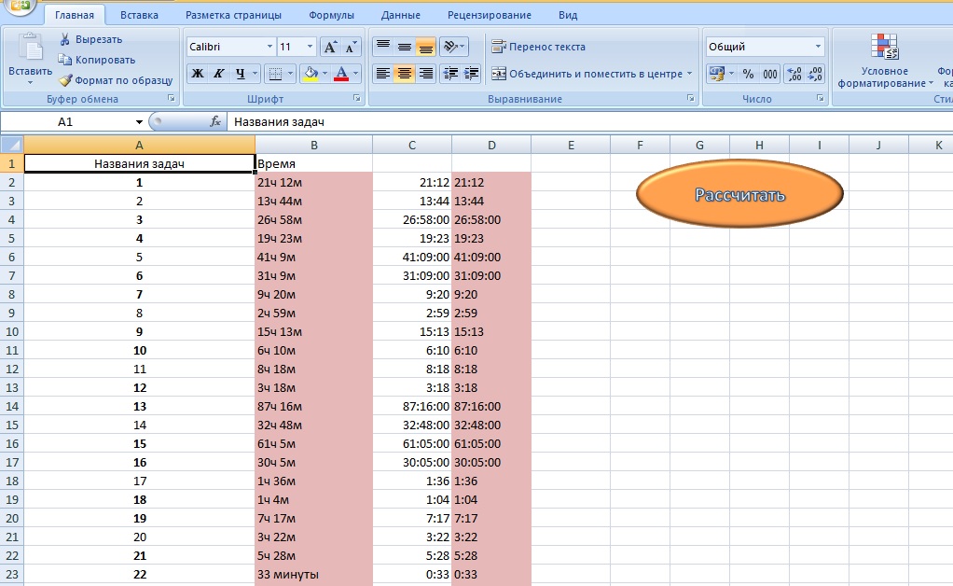Click the accounting number format icon
Screen dimensions: 953x586
716,74
